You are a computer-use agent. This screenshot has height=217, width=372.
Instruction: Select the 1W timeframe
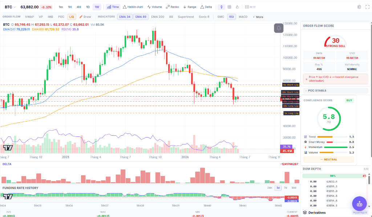[x=97, y=7]
